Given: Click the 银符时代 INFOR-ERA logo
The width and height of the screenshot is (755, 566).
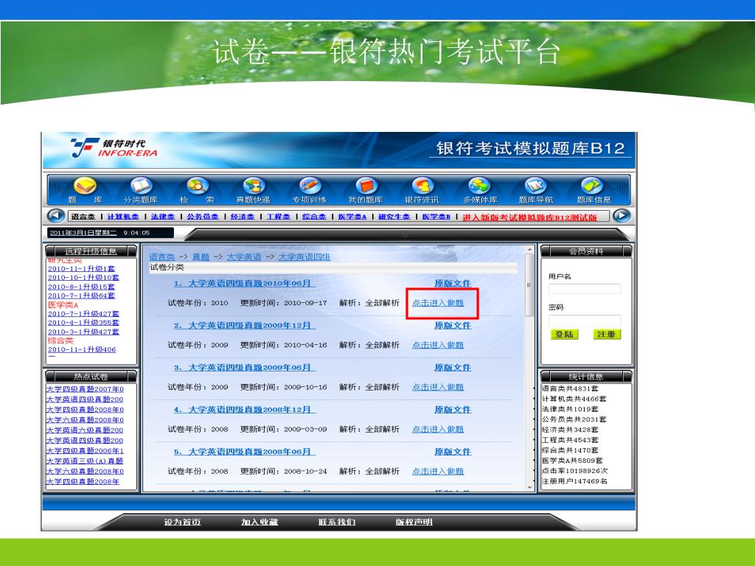Looking at the screenshot, I should (114, 147).
